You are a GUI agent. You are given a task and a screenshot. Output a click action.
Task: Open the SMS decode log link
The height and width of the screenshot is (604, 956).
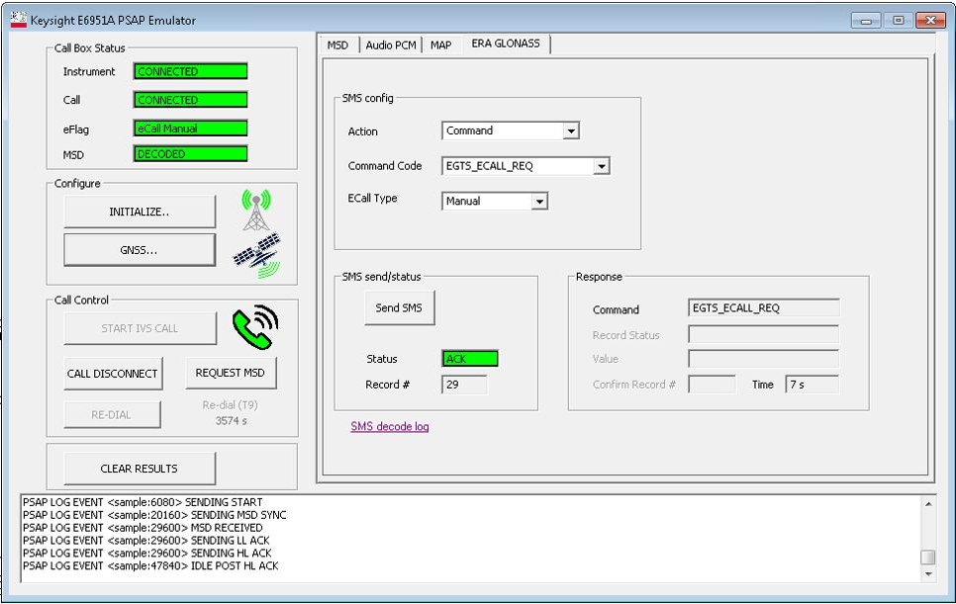[389, 427]
